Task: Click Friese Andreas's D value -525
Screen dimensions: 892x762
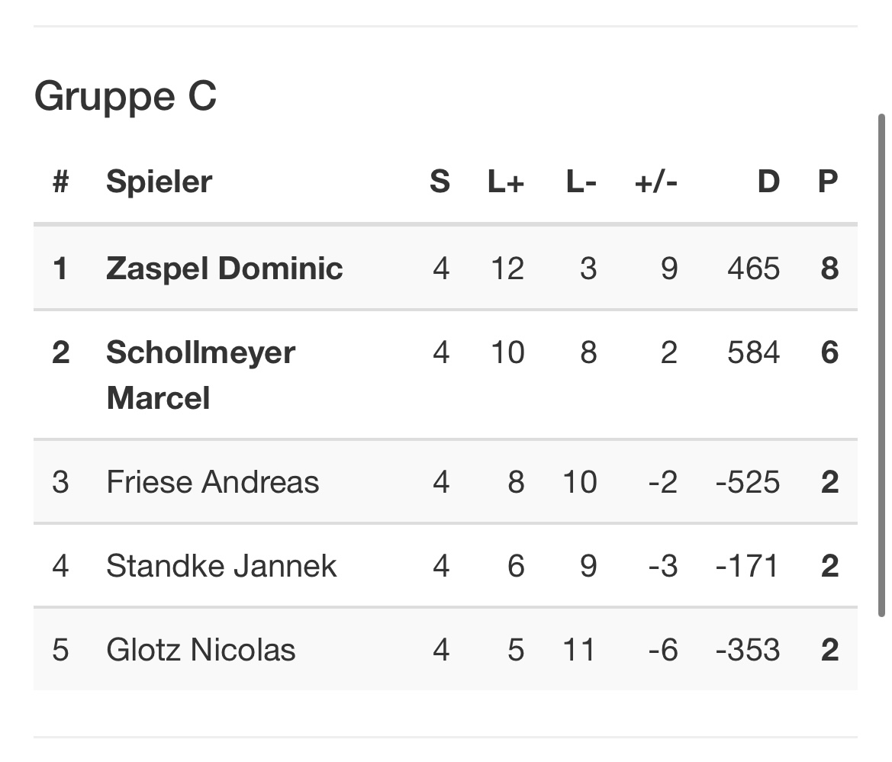Action: tap(748, 482)
